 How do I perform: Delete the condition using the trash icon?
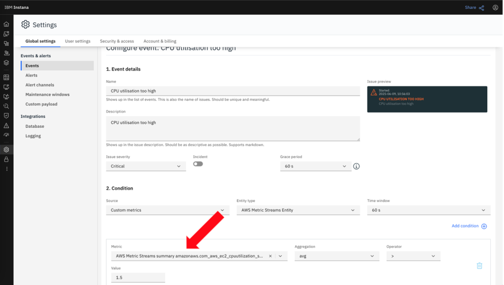point(479,265)
